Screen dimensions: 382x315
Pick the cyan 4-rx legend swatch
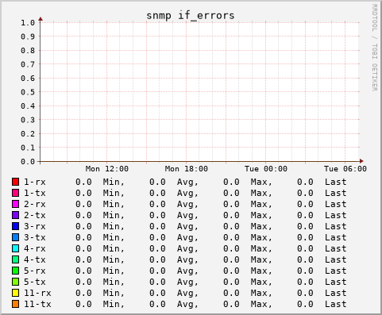click(x=16, y=248)
